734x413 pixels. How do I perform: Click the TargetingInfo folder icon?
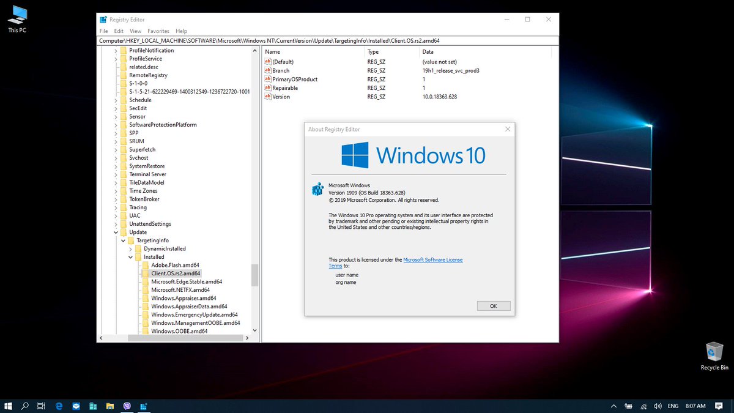pos(131,240)
